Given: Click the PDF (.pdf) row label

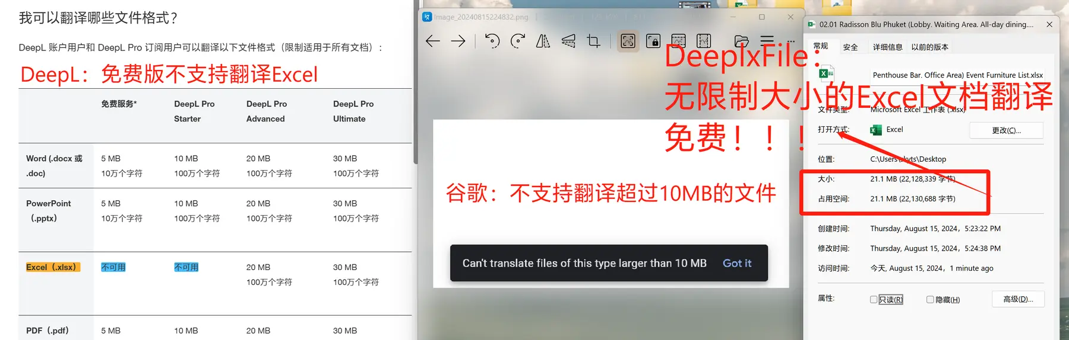Looking at the screenshot, I should [48, 331].
